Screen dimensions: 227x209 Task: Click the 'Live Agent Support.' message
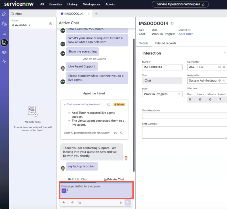(82, 66)
